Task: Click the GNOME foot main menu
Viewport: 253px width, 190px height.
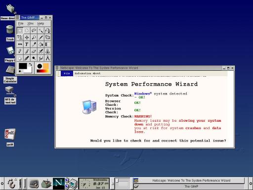Action: click(x=11, y=183)
